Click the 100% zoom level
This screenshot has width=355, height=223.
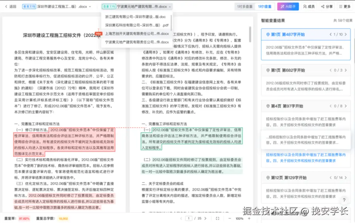[239, 219]
